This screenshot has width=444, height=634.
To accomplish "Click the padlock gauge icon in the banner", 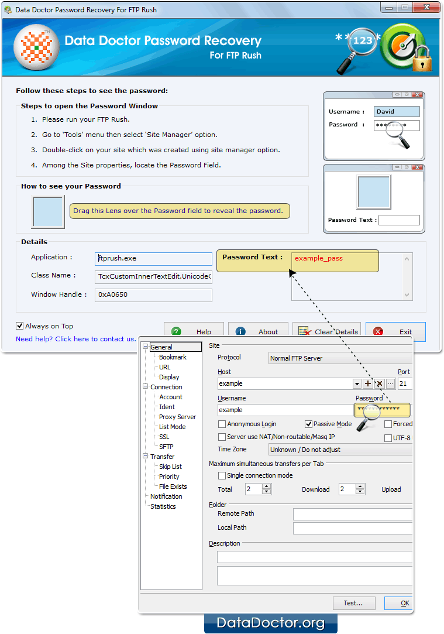I will pos(406,47).
